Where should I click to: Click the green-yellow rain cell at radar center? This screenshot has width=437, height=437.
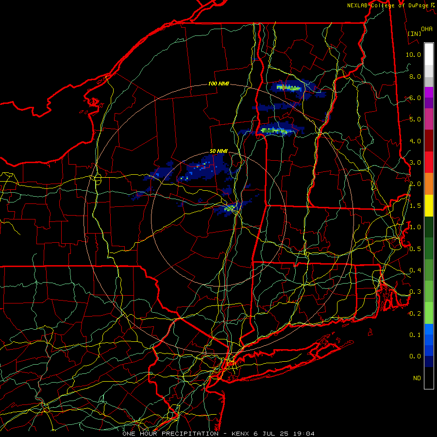(230, 208)
